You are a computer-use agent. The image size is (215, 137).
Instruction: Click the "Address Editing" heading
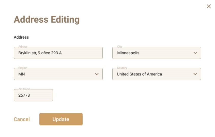47,20
